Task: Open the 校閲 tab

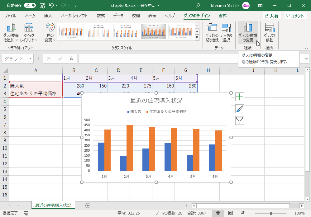Action: pyautogui.click(x=136, y=16)
